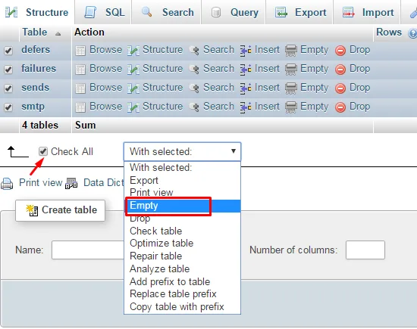
Task: Click the Structure link in smtp row
Action: pyautogui.click(x=163, y=107)
